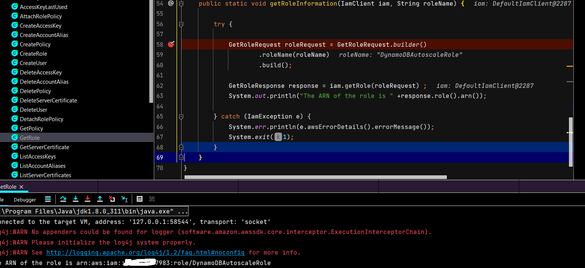
Task: Click the class icon beside AccessKeyLastUsed
Action: tap(15, 6)
